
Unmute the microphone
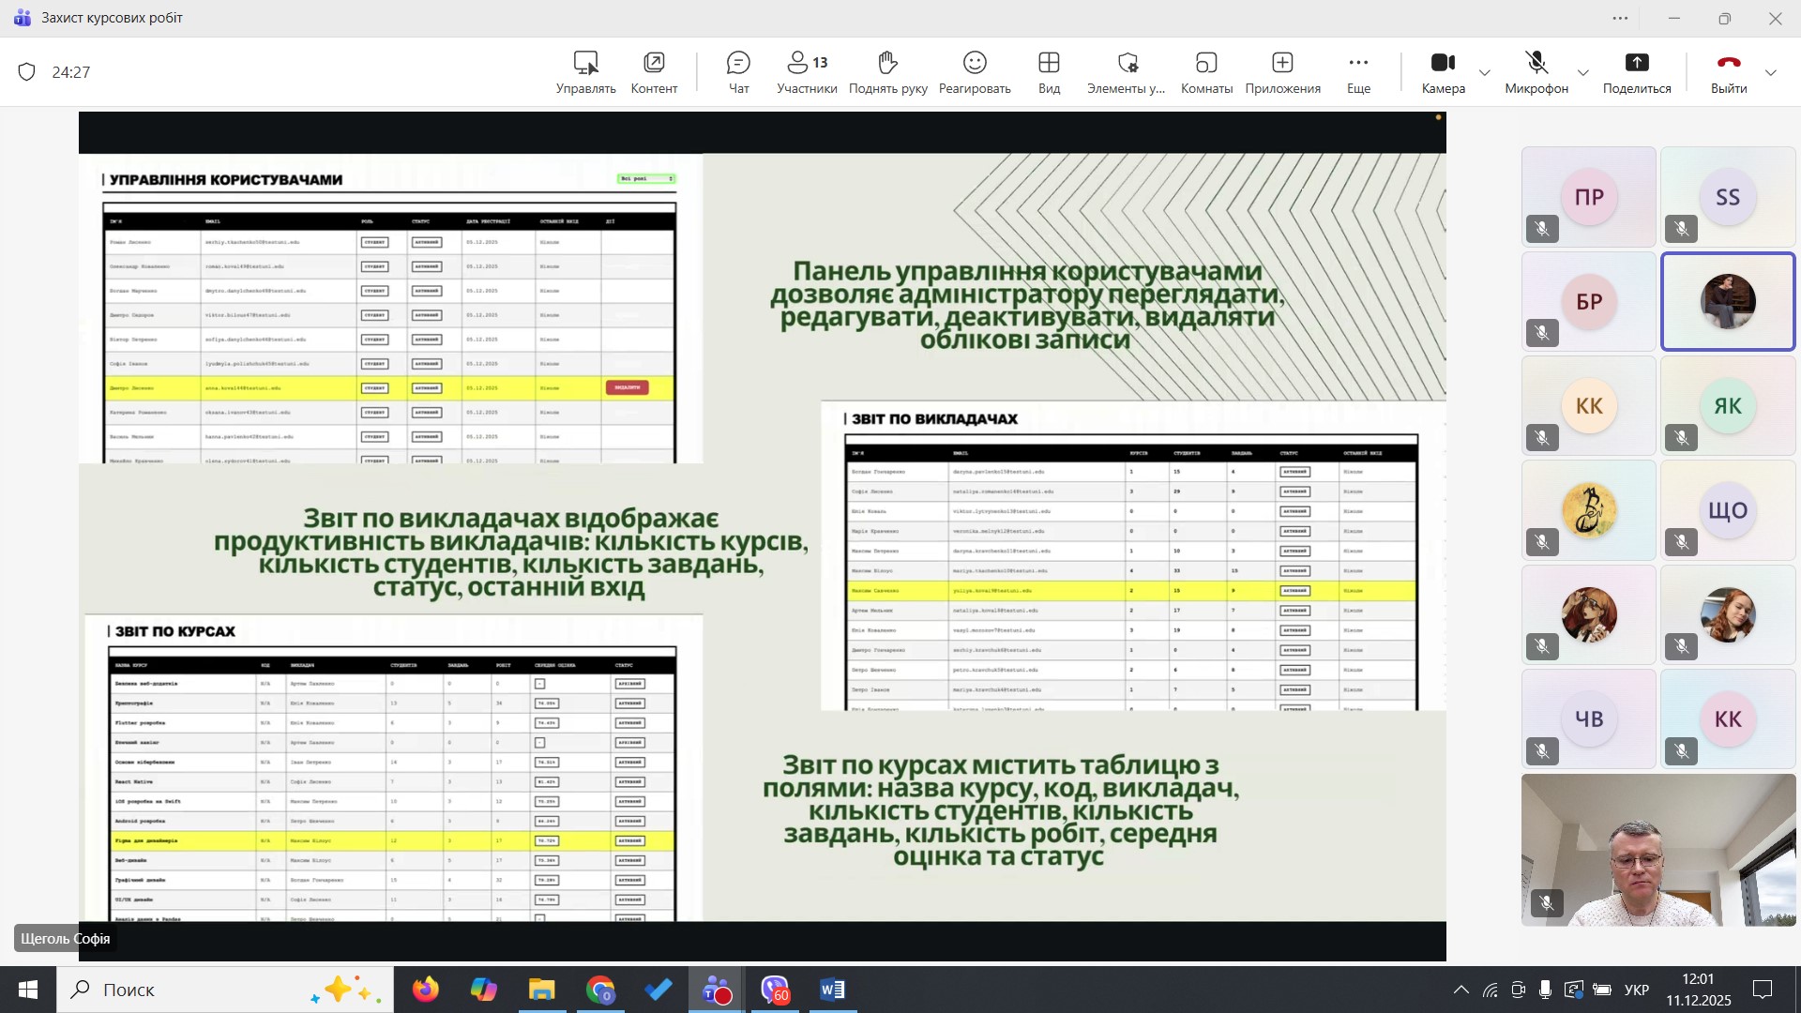pyautogui.click(x=1536, y=72)
